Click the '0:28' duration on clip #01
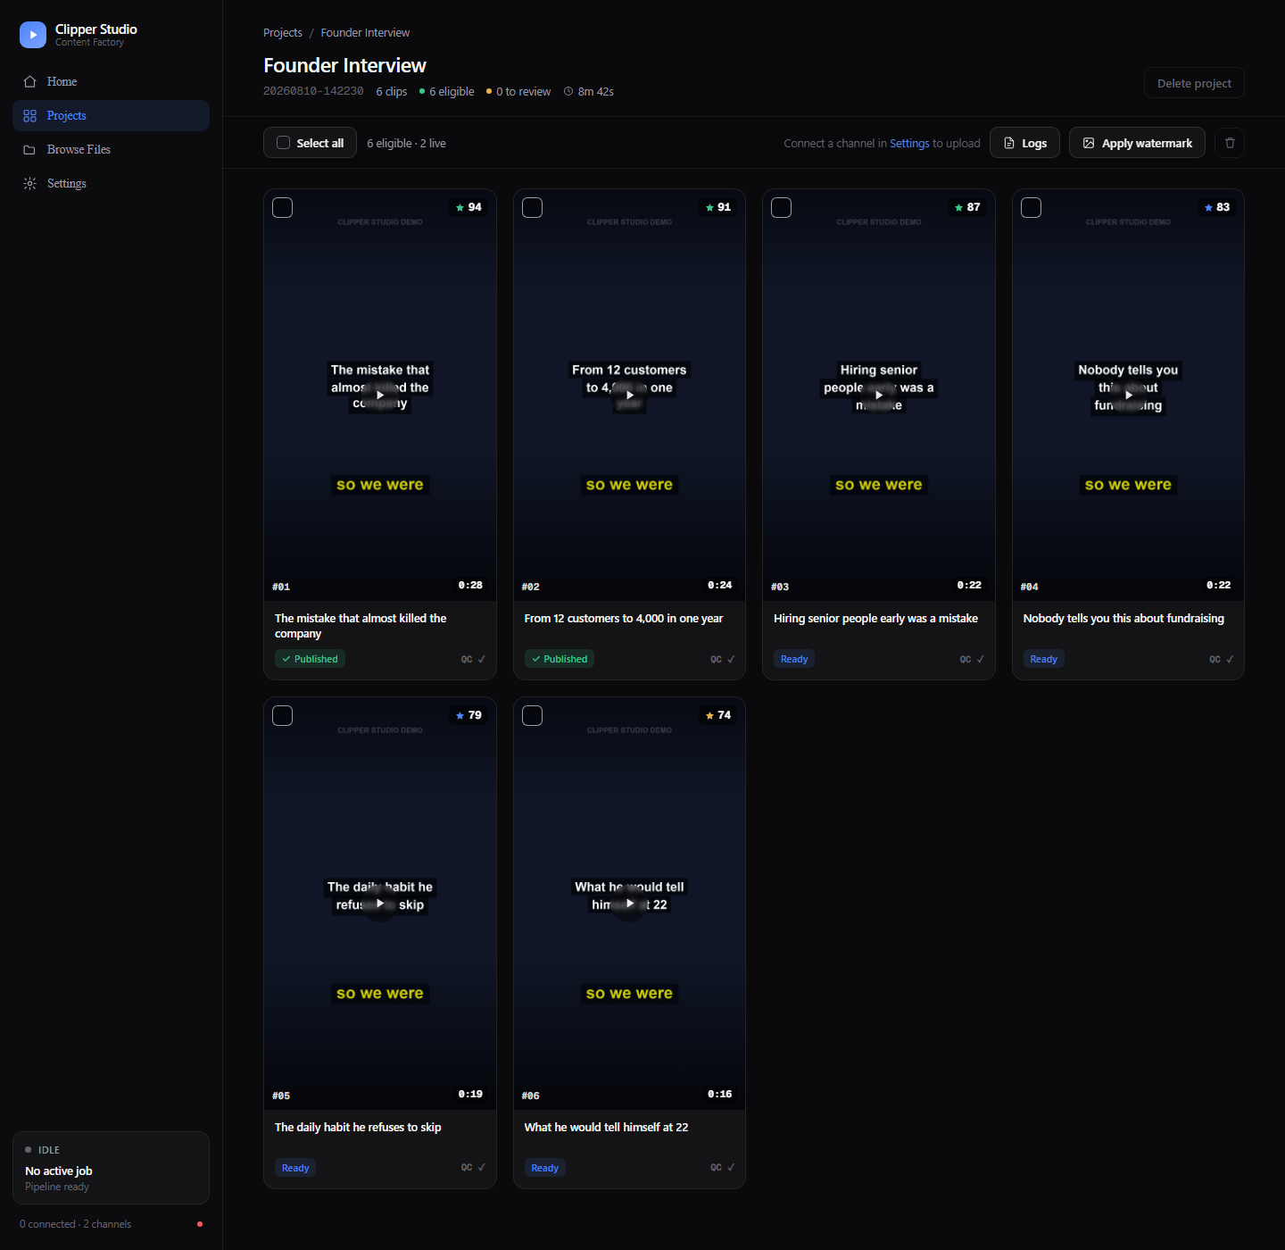1285x1250 pixels. 470,585
